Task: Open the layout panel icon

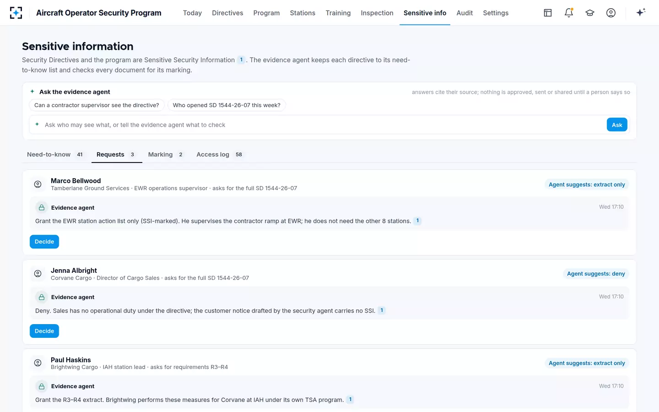Action: (x=548, y=13)
